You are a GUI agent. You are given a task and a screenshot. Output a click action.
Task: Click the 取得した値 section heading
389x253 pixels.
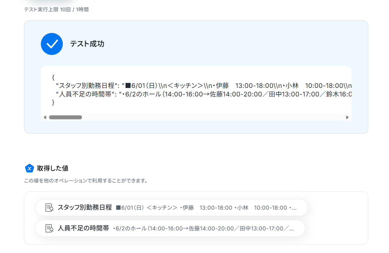click(x=52, y=168)
